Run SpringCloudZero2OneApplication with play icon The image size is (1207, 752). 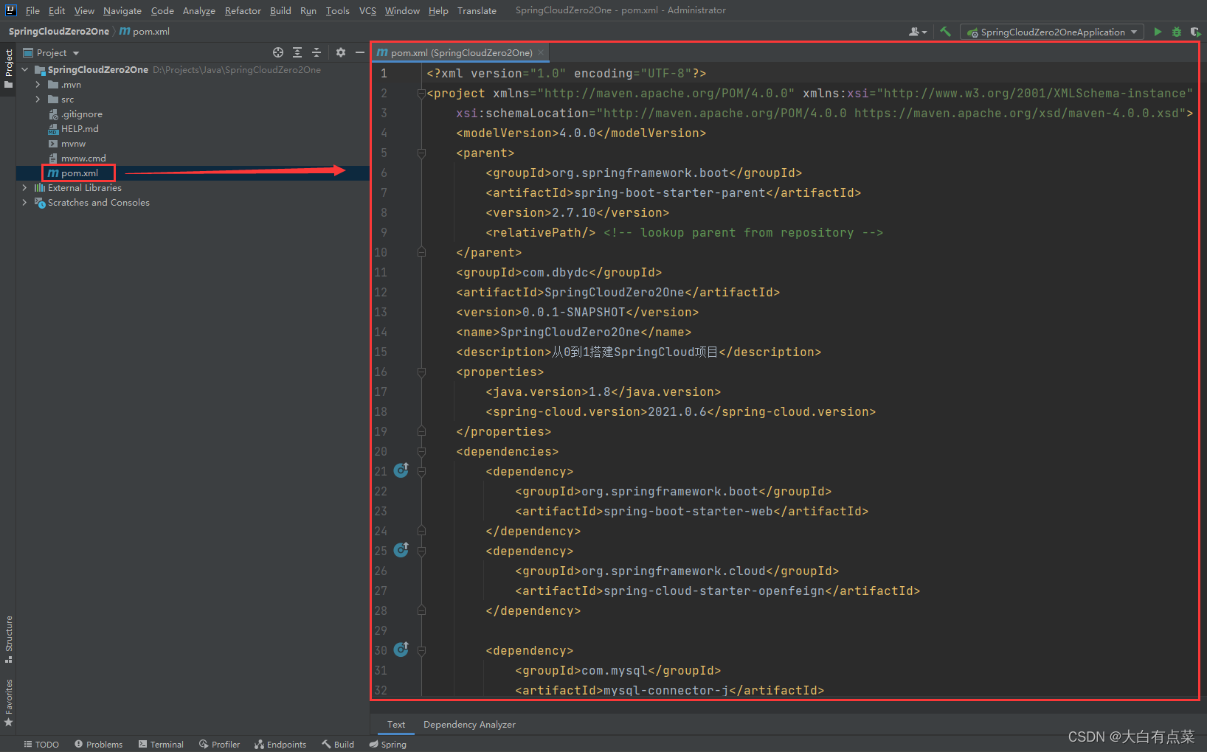(x=1158, y=32)
